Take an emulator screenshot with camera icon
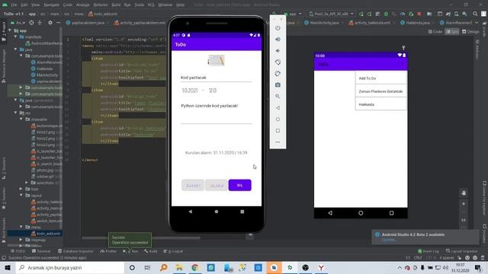This screenshot has height=274, width=488. (x=278, y=84)
